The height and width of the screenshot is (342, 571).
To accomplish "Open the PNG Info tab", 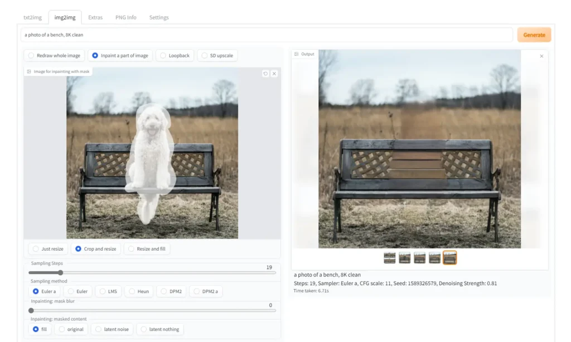I will 125,17.
